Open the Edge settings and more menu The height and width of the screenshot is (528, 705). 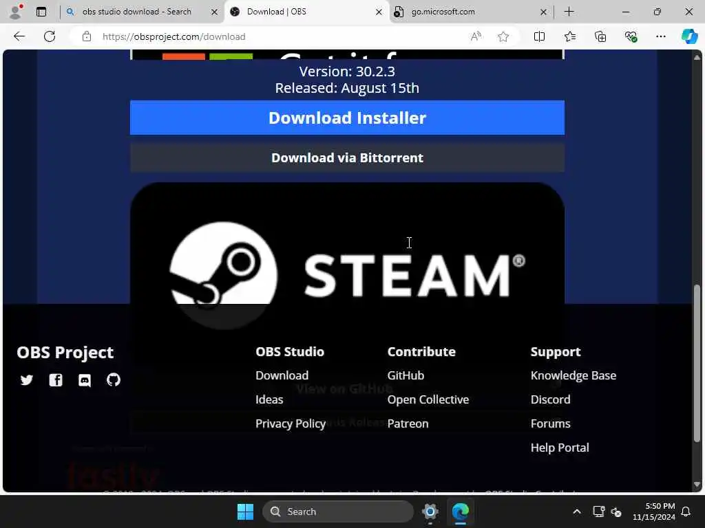pos(660,36)
